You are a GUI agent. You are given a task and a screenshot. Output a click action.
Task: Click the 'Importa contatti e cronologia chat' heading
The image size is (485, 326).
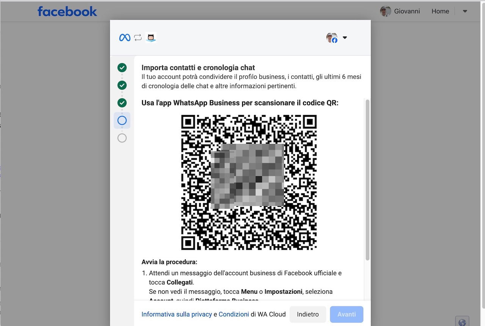pos(198,68)
